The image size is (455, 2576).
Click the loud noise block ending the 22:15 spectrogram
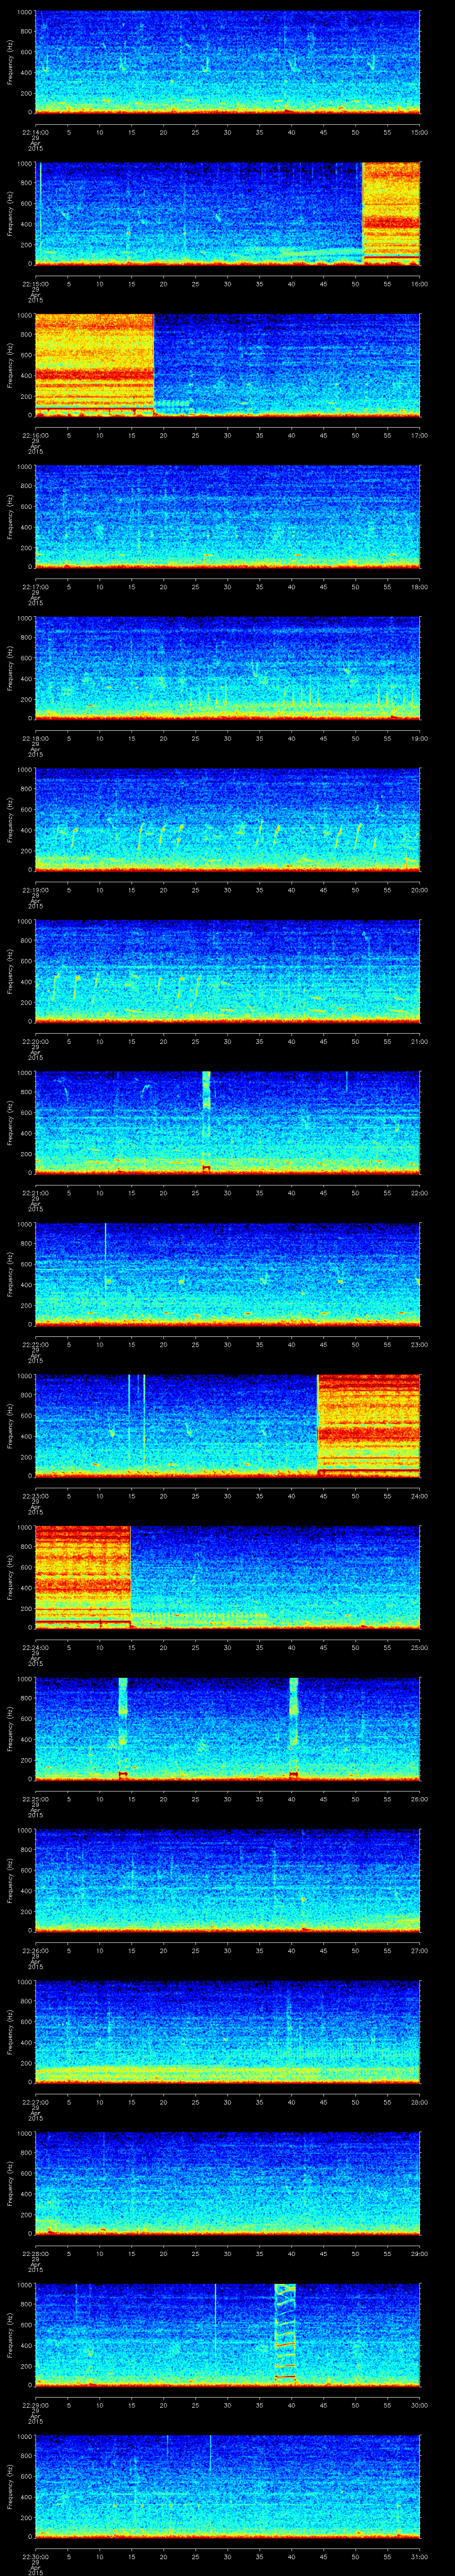pyautogui.click(x=391, y=213)
